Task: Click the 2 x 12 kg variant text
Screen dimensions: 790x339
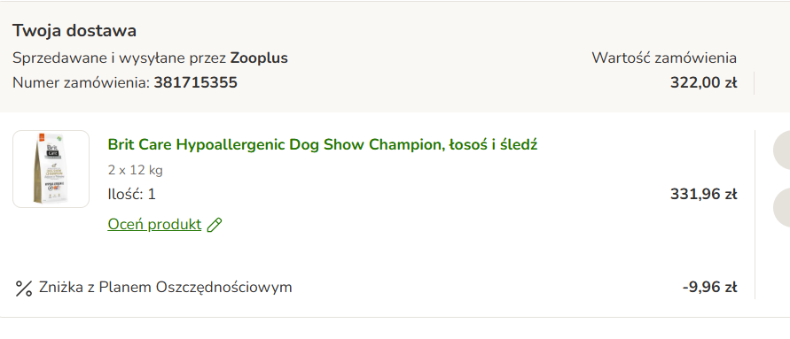Action: [135, 170]
